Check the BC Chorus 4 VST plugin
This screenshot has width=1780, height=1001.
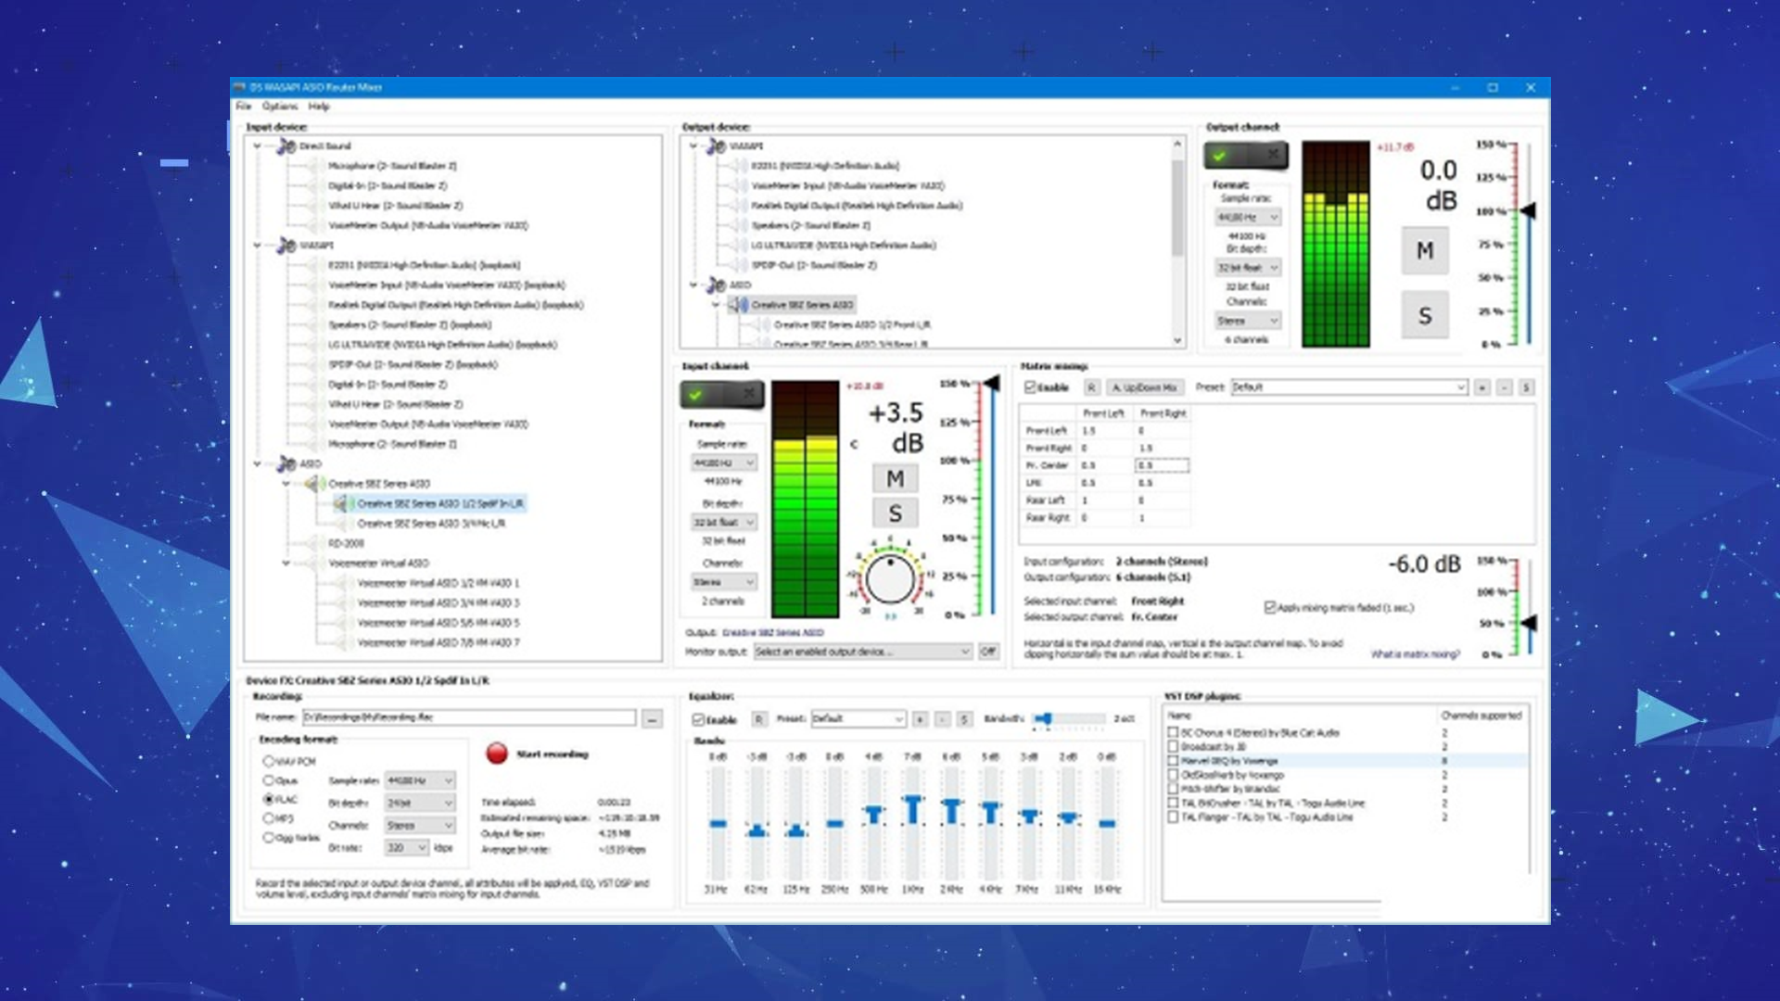point(1173,732)
